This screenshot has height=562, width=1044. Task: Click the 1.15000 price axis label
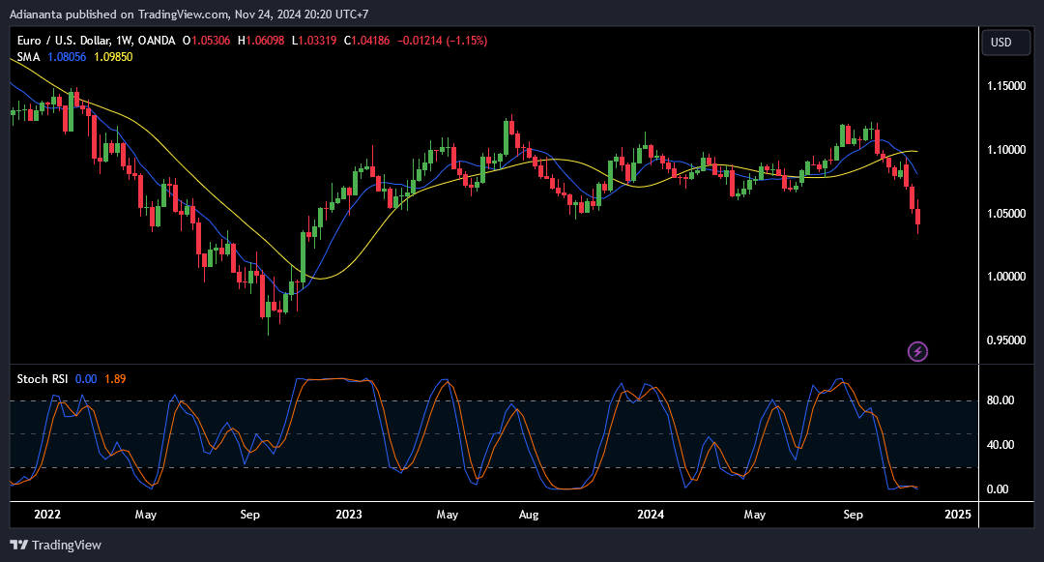click(1006, 86)
